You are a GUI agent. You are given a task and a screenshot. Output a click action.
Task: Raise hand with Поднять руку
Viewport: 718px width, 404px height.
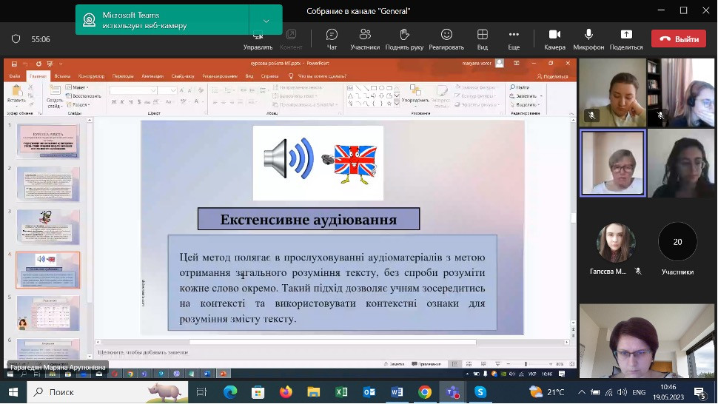404,38
